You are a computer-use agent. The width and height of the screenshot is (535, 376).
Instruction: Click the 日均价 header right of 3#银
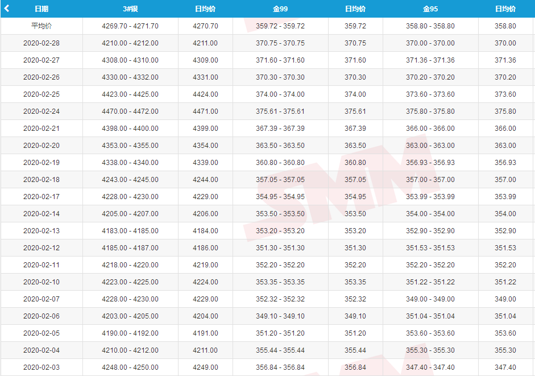point(205,9)
